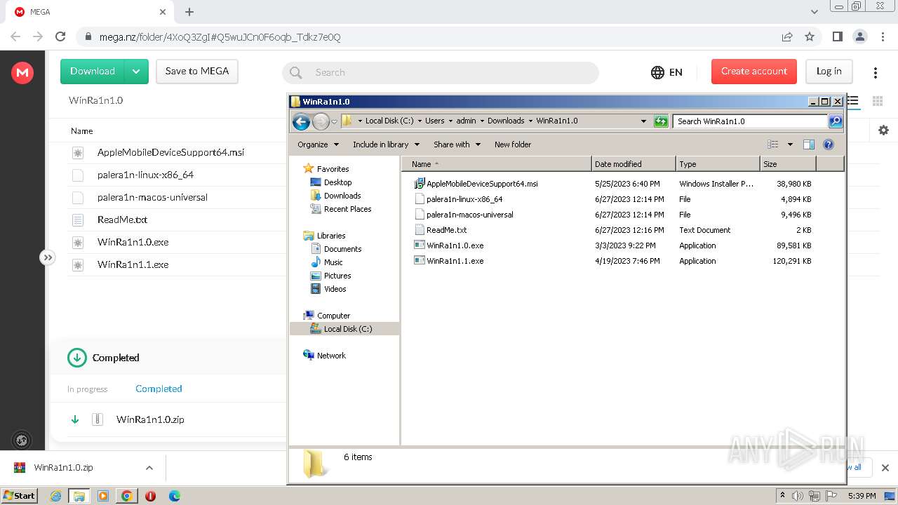898x505 pixels.
Task: Click the MEGA logo in the sidebar
Action: point(22,72)
